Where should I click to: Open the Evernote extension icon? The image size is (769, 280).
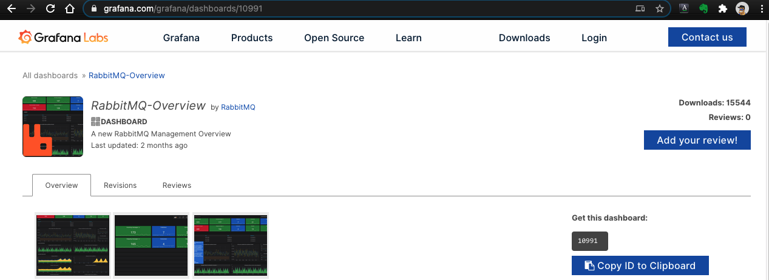[x=703, y=9]
